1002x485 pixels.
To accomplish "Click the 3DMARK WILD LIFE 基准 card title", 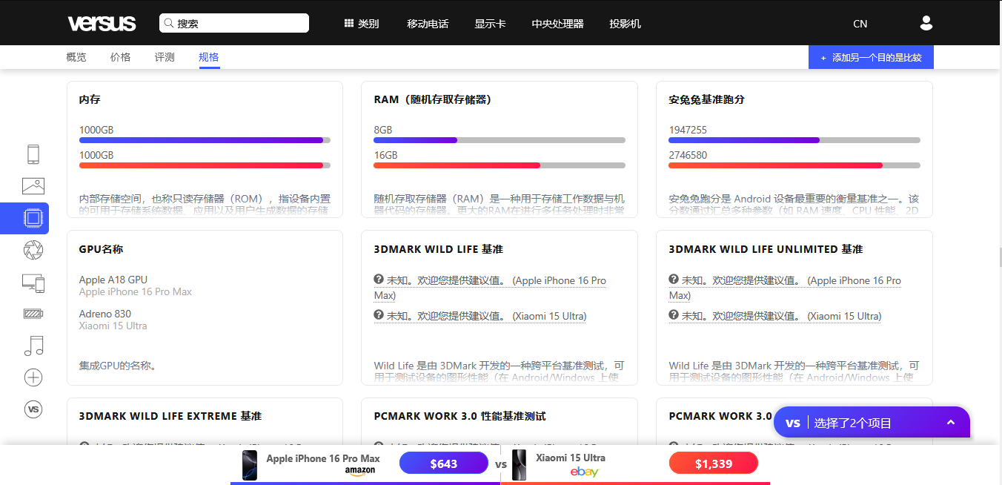I will point(439,249).
